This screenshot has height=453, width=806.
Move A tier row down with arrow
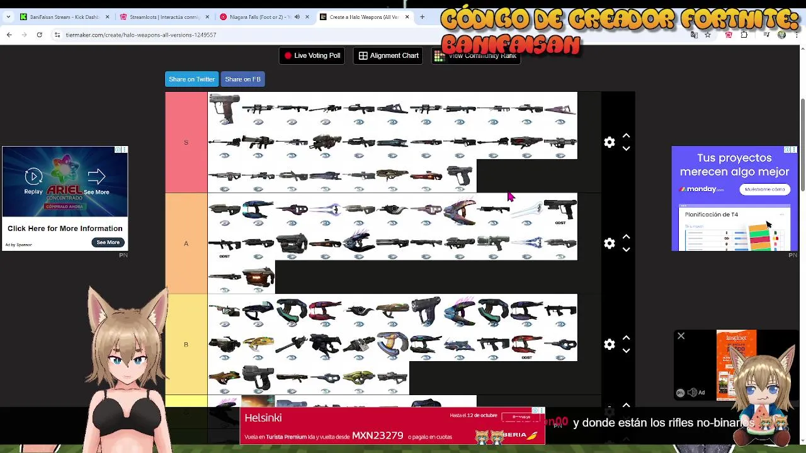(x=626, y=250)
